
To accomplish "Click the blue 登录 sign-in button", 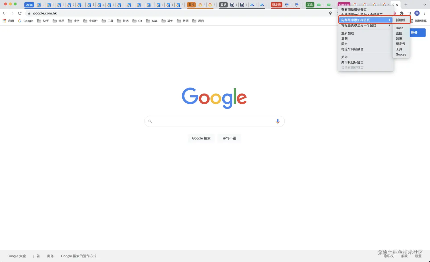I will (x=417, y=33).
